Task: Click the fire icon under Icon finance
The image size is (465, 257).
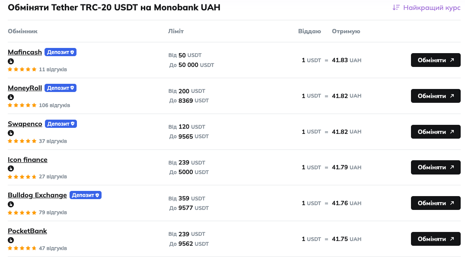Action: [x=11, y=168]
